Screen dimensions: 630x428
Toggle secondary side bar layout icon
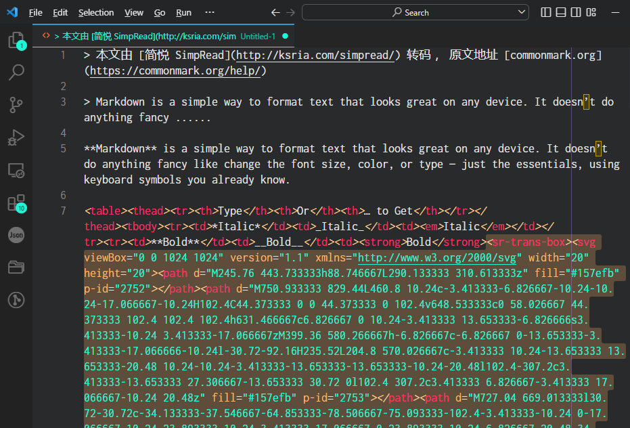(576, 12)
